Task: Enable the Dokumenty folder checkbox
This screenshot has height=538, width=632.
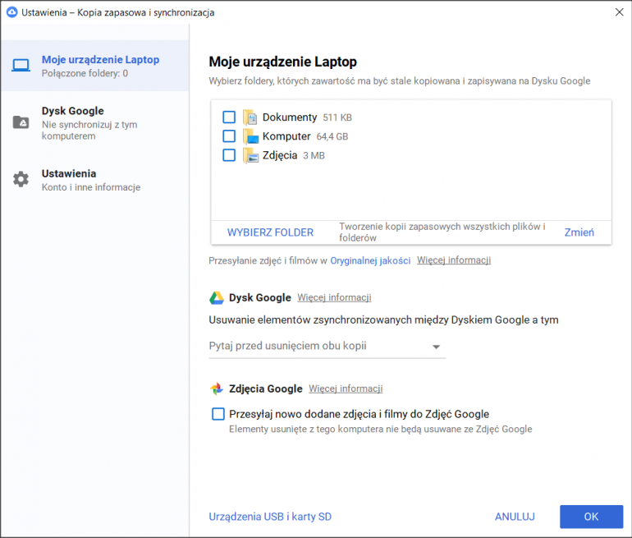Action: coord(229,117)
